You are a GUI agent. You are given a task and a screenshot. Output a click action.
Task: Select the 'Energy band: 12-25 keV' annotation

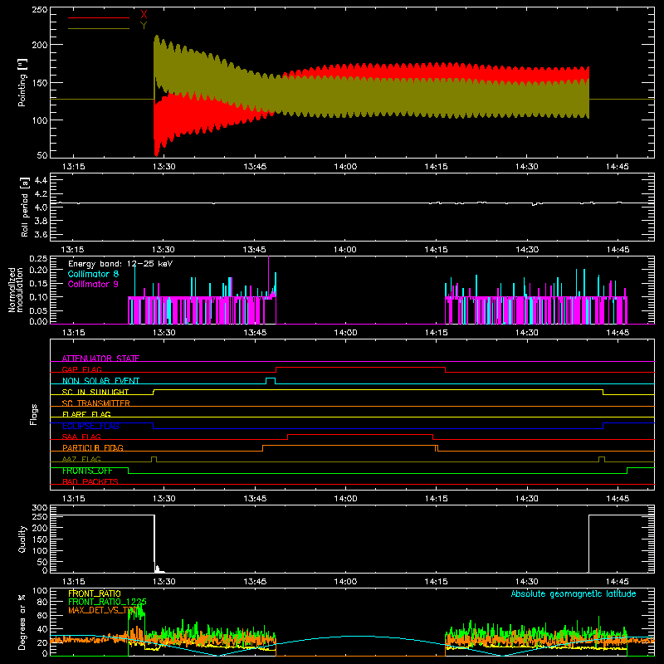pos(120,264)
